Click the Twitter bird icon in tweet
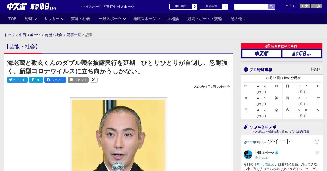 coord(317,153)
